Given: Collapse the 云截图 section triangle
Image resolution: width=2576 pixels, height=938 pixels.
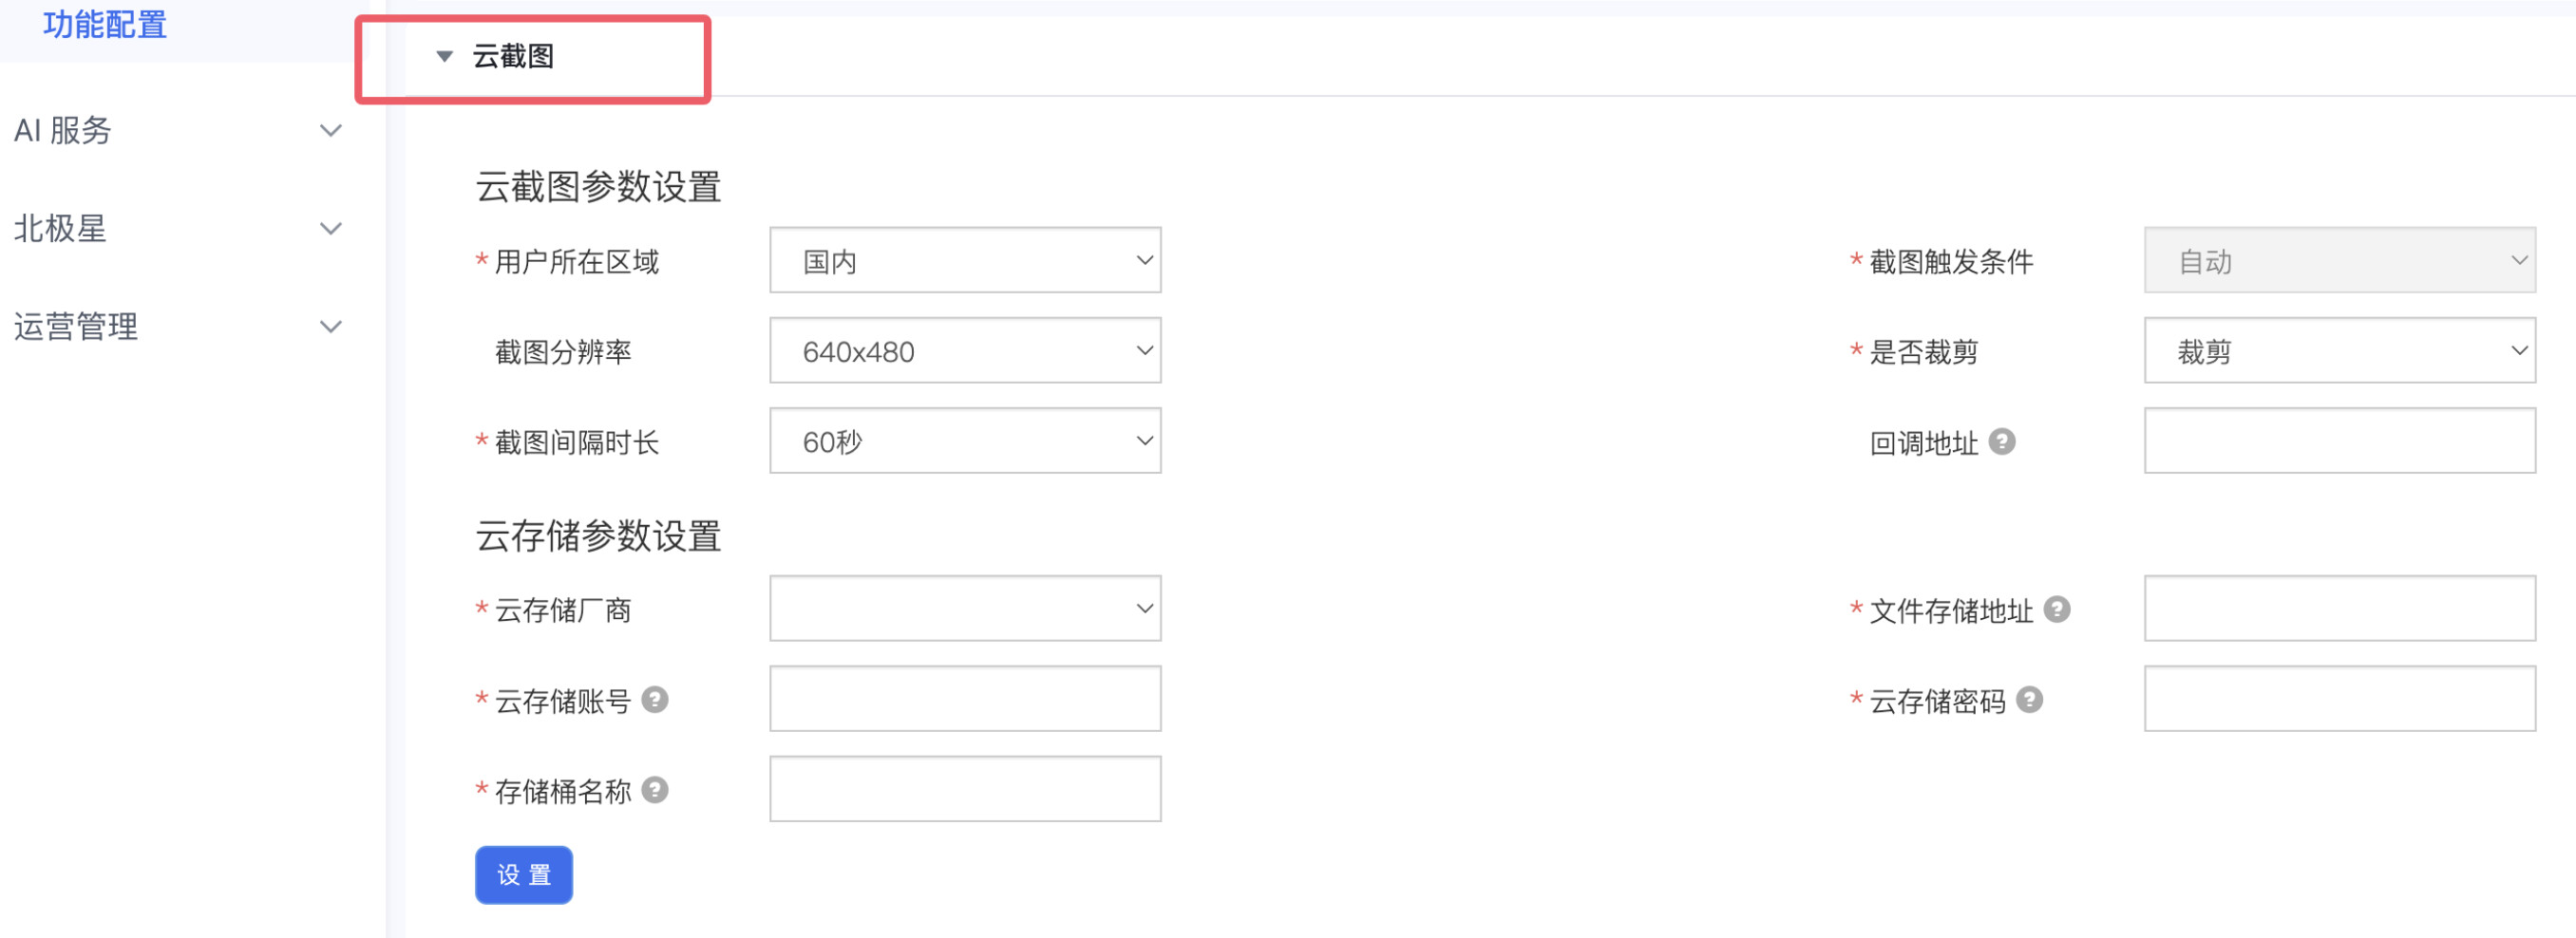Looking at the screenshot, I should tap(445, 56).
